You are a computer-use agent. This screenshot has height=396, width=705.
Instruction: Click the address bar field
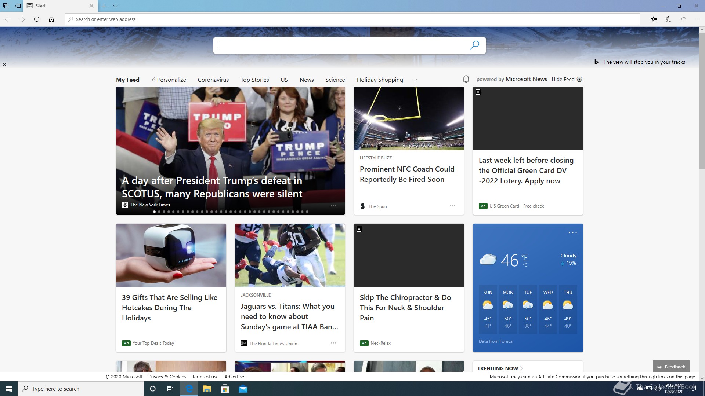coord(352,19)
